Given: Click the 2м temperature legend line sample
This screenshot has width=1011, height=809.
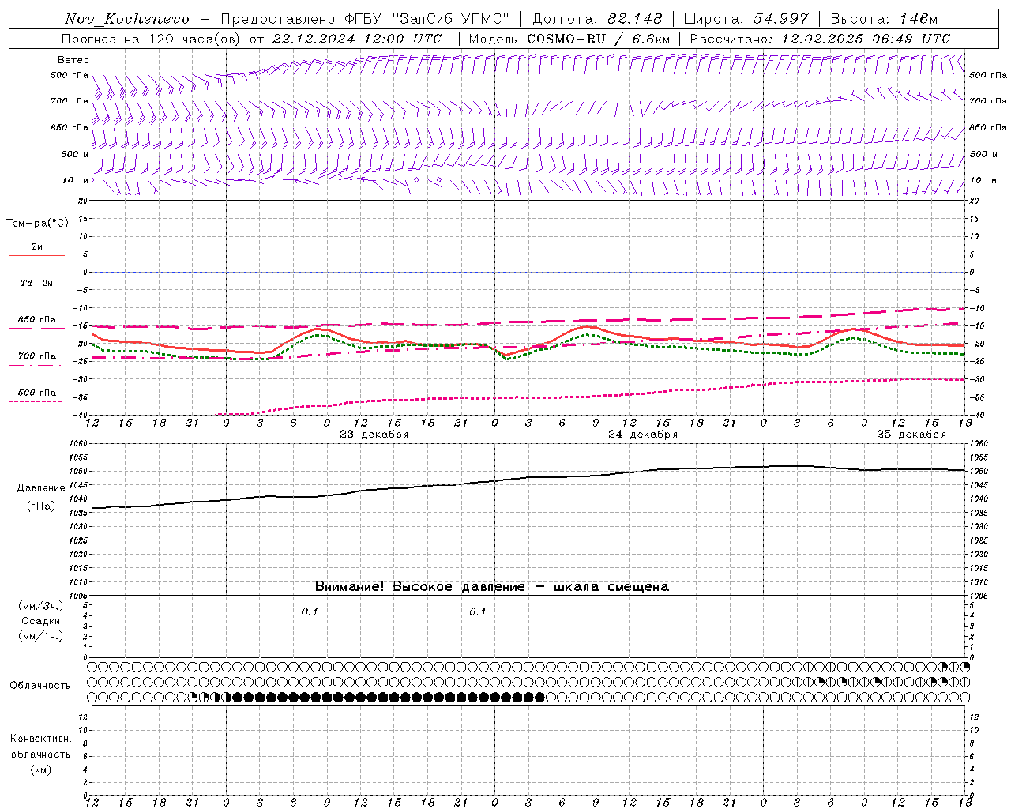Looking at the screenshot, I should [36, 255].
